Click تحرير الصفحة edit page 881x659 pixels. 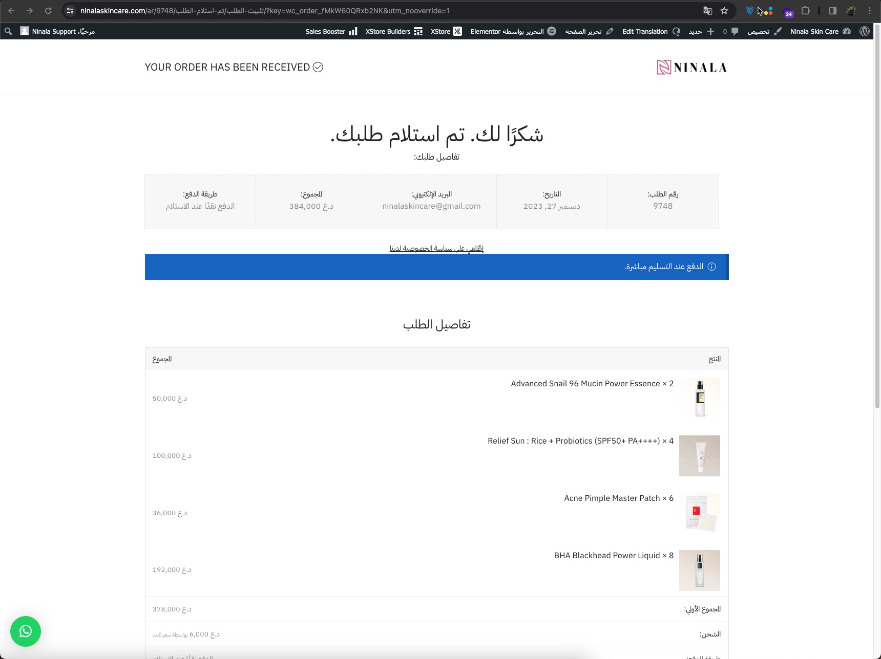pos(589,31)
